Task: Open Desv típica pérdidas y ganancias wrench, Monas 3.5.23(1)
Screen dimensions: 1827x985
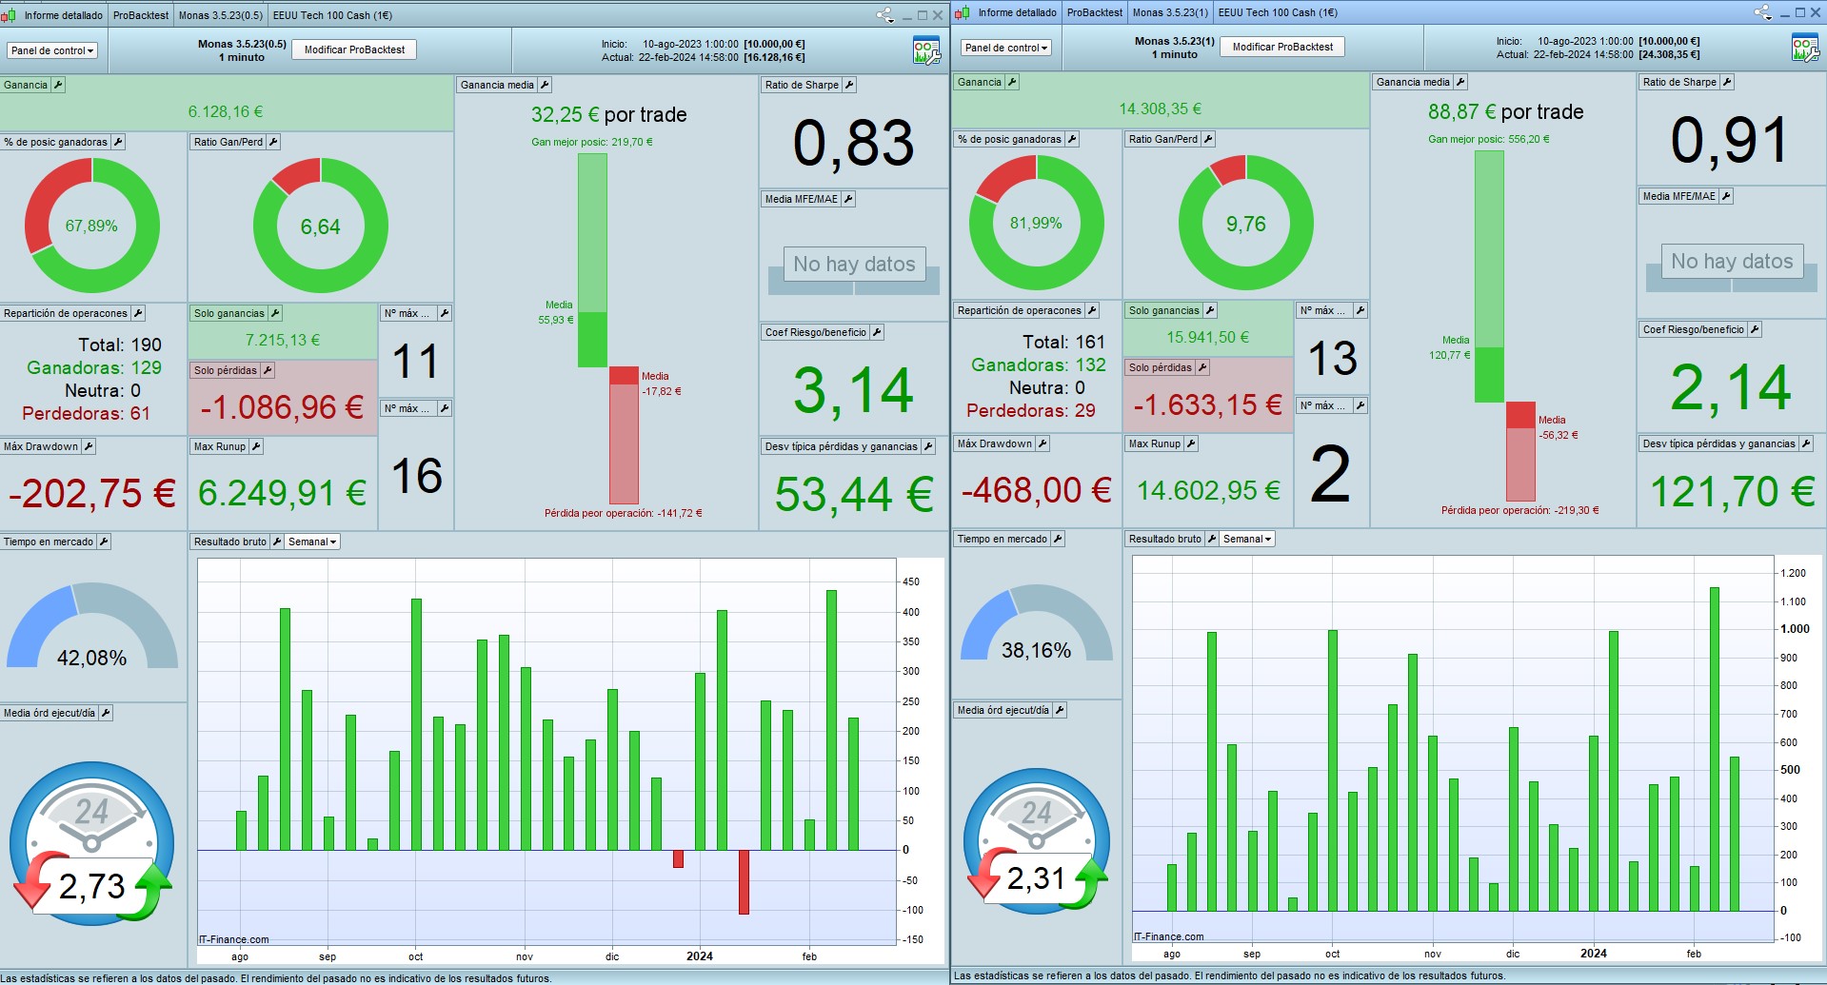Action: point(1806,443)
